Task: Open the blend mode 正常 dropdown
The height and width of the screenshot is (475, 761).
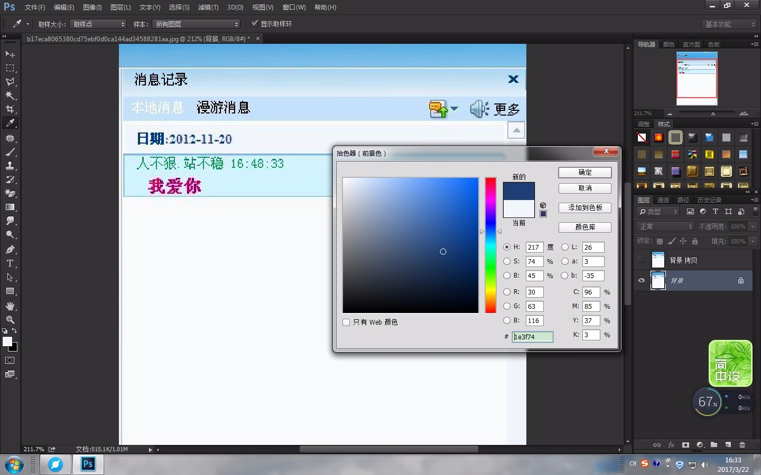Action: 665,226
